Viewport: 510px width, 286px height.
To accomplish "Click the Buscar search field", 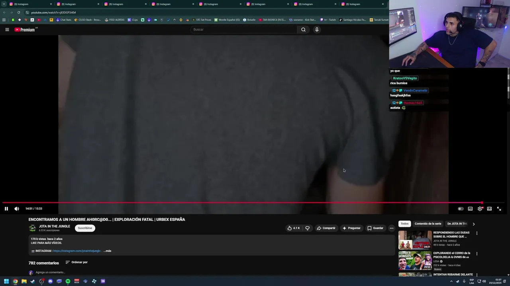I will [243, 29].
